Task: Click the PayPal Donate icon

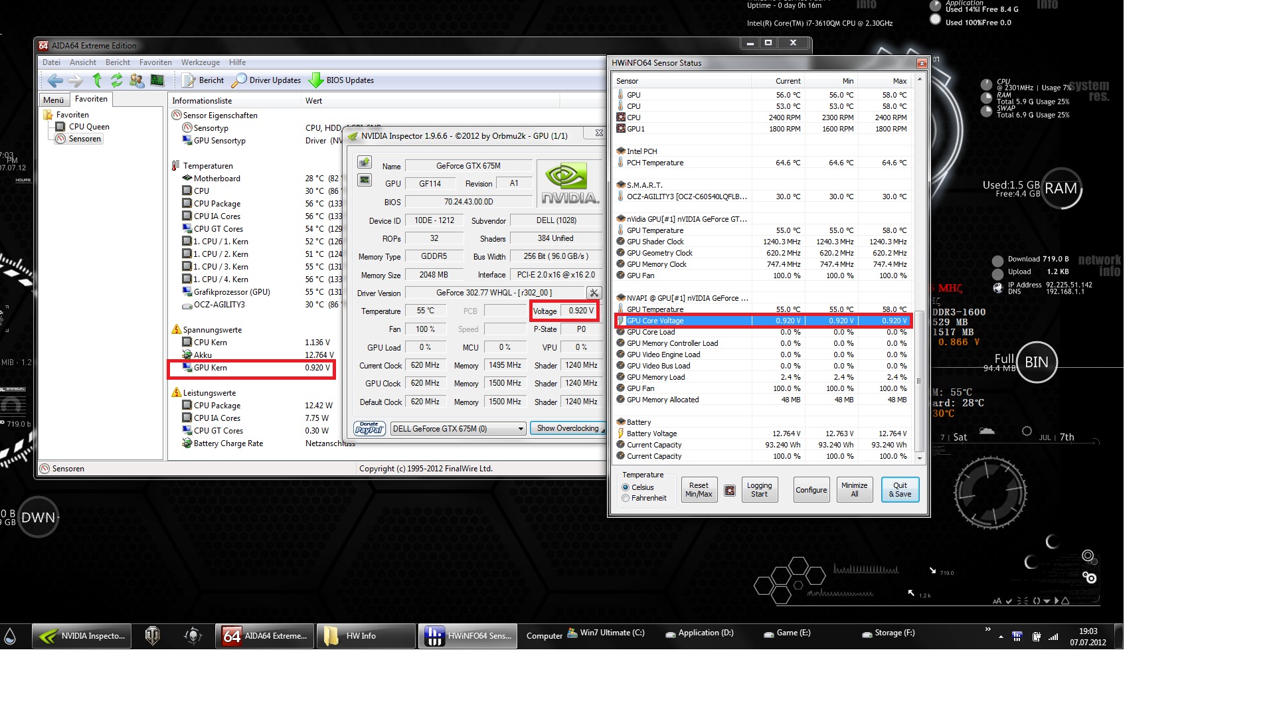Action: [369, 428]
